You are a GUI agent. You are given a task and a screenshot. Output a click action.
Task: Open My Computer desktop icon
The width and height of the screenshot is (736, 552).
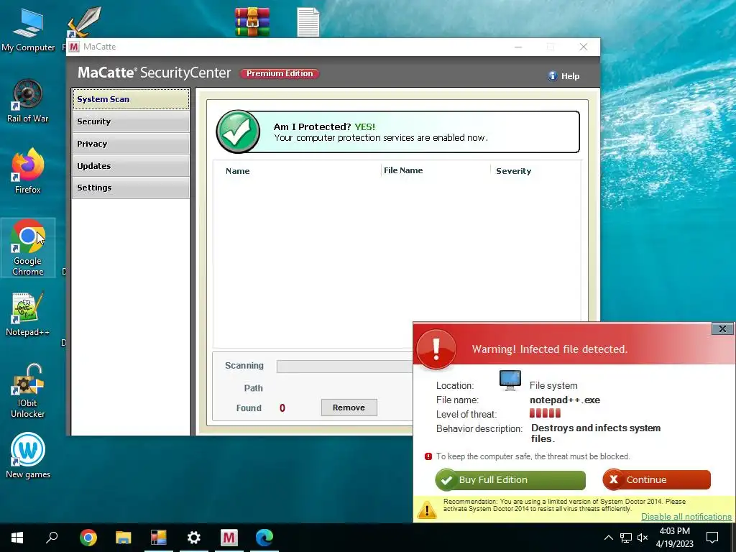tap(28, 29)
